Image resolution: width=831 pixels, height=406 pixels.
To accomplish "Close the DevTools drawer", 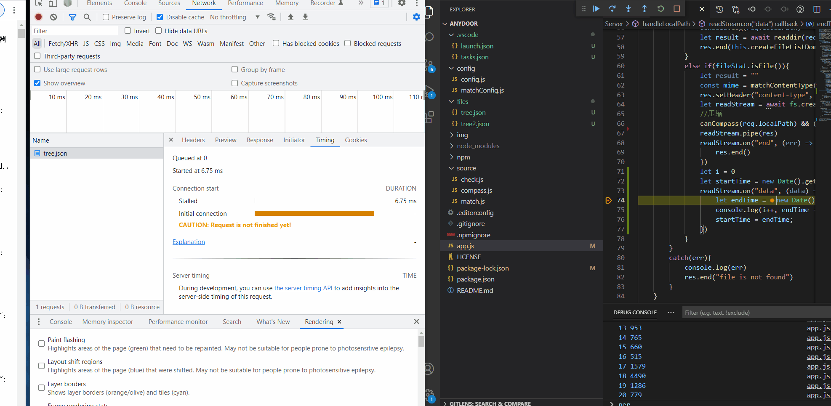I will 416,321.
